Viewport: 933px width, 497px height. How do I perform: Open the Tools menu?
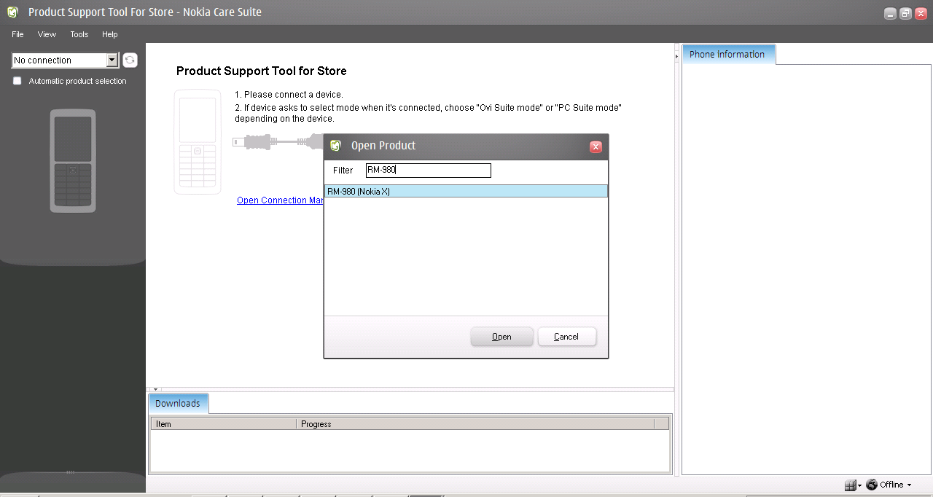[x=79, y=34]
